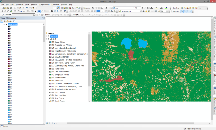Click the Snapping toolbar button
Viewport: 216px width, 130px height.
[176, 11]
